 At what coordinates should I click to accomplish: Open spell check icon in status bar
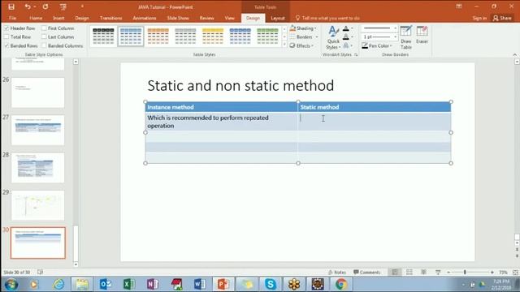[40, 273]
